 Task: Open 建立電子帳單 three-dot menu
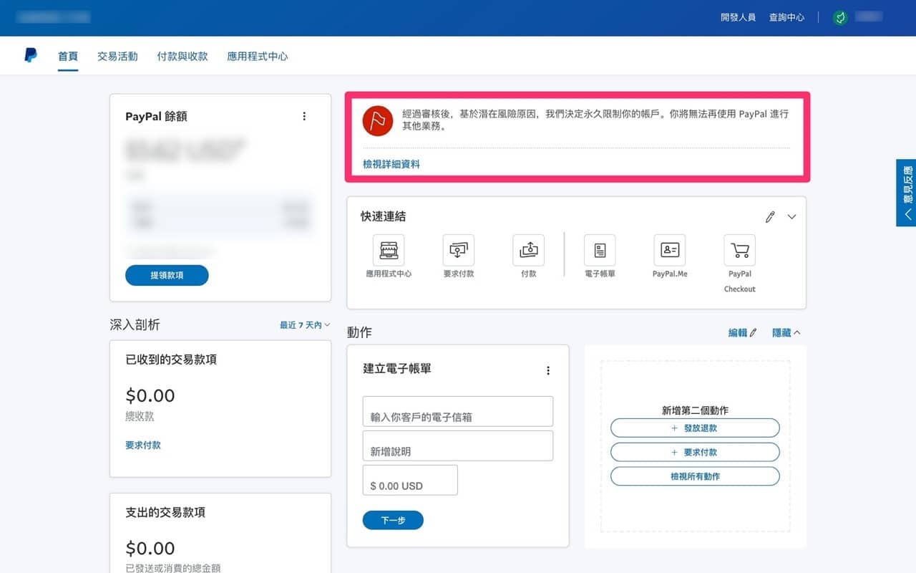(x=548, y=370)
